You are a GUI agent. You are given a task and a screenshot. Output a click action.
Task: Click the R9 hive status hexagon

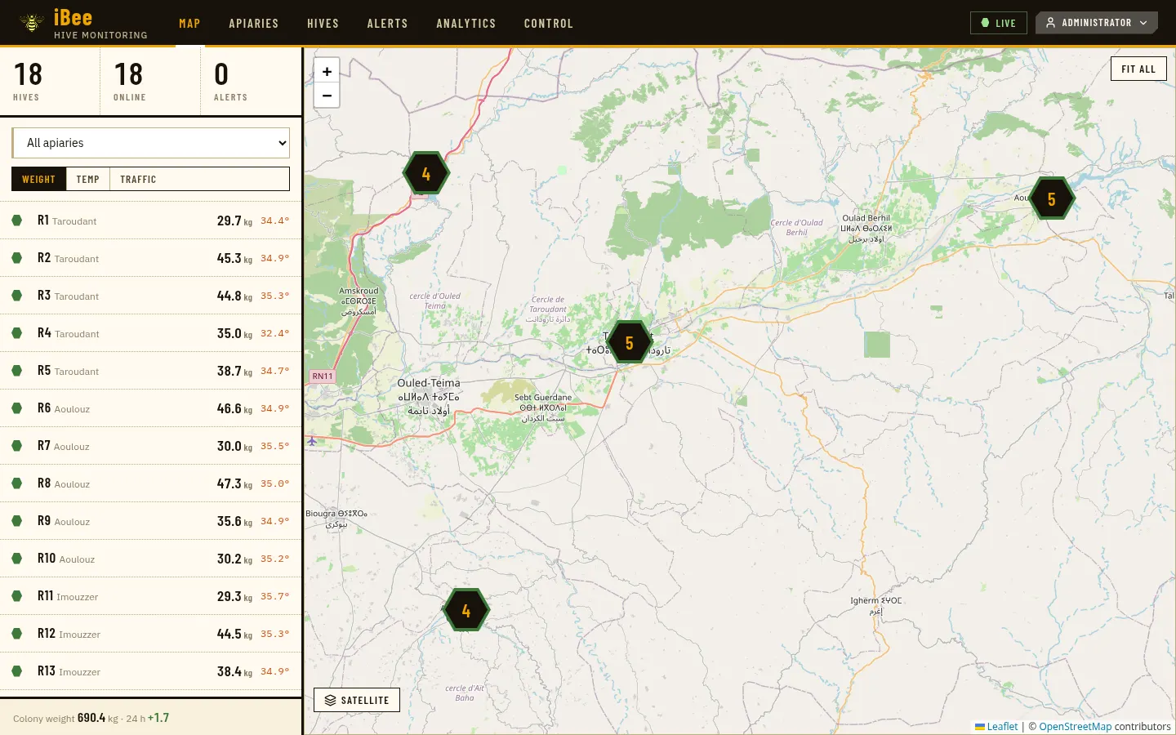click(x=16, y=521)
